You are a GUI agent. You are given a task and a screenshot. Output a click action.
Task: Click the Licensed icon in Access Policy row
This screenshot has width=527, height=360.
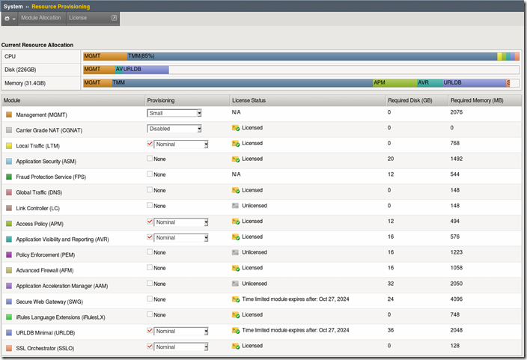[x=236, y=222]
